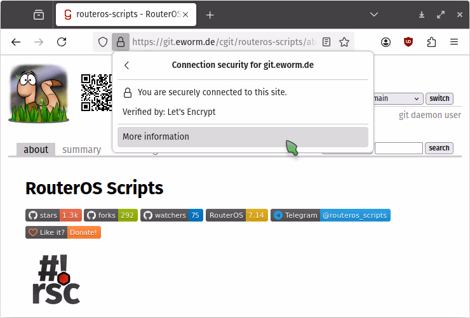Open the Firefox account icon

tap(386, 42)
